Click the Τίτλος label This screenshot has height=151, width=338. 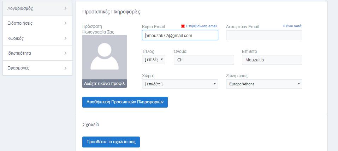tap(148, 52)
